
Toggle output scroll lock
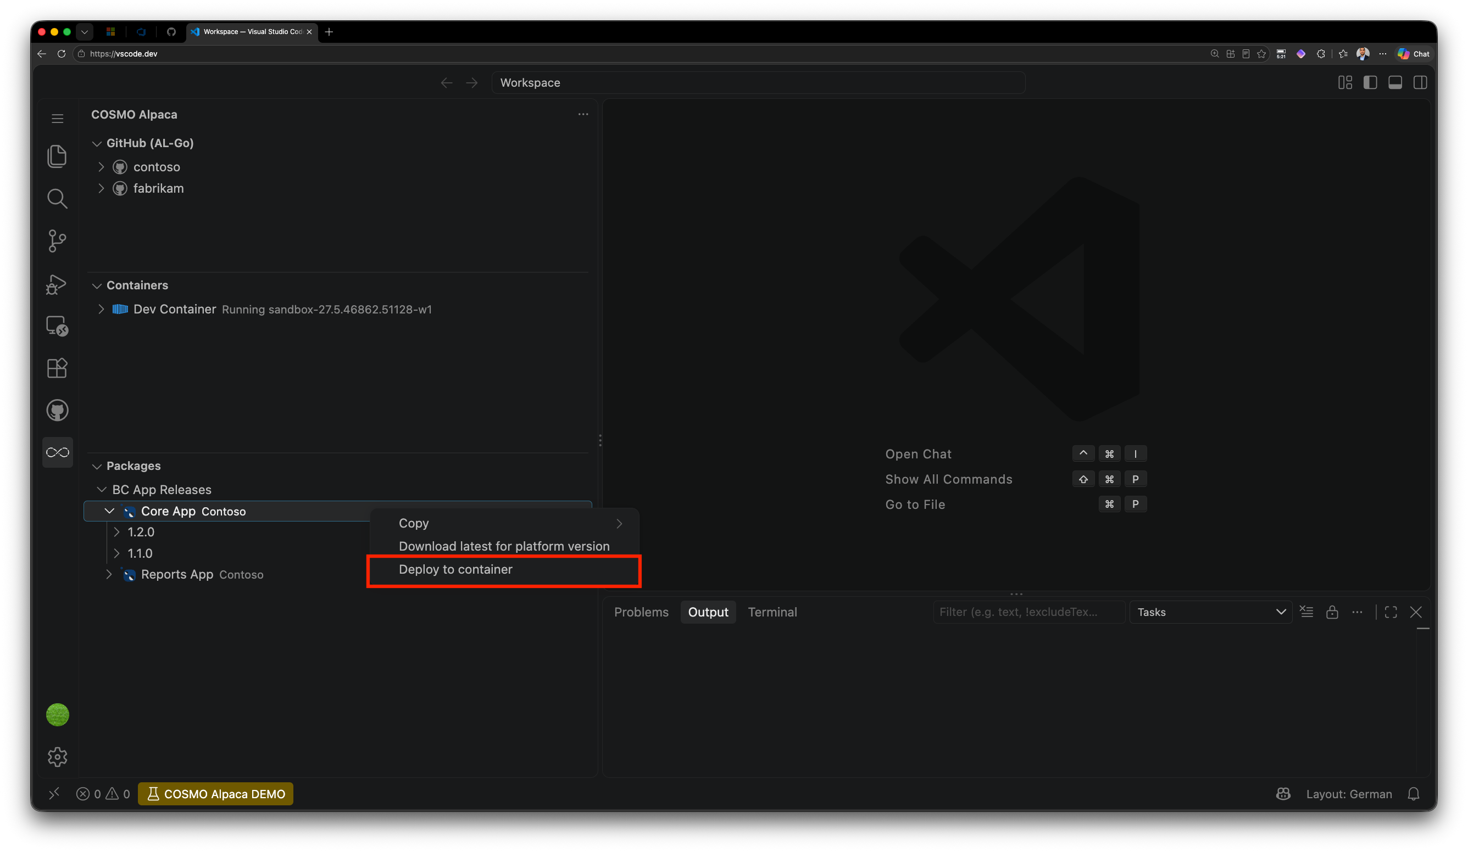tap(1332, 612)
